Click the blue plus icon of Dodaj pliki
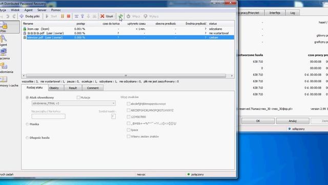Screen dimensions: 328x185 point(22,16)
